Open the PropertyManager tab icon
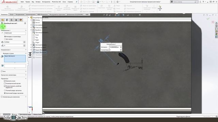The image size is (218, 122). (7, 20)
